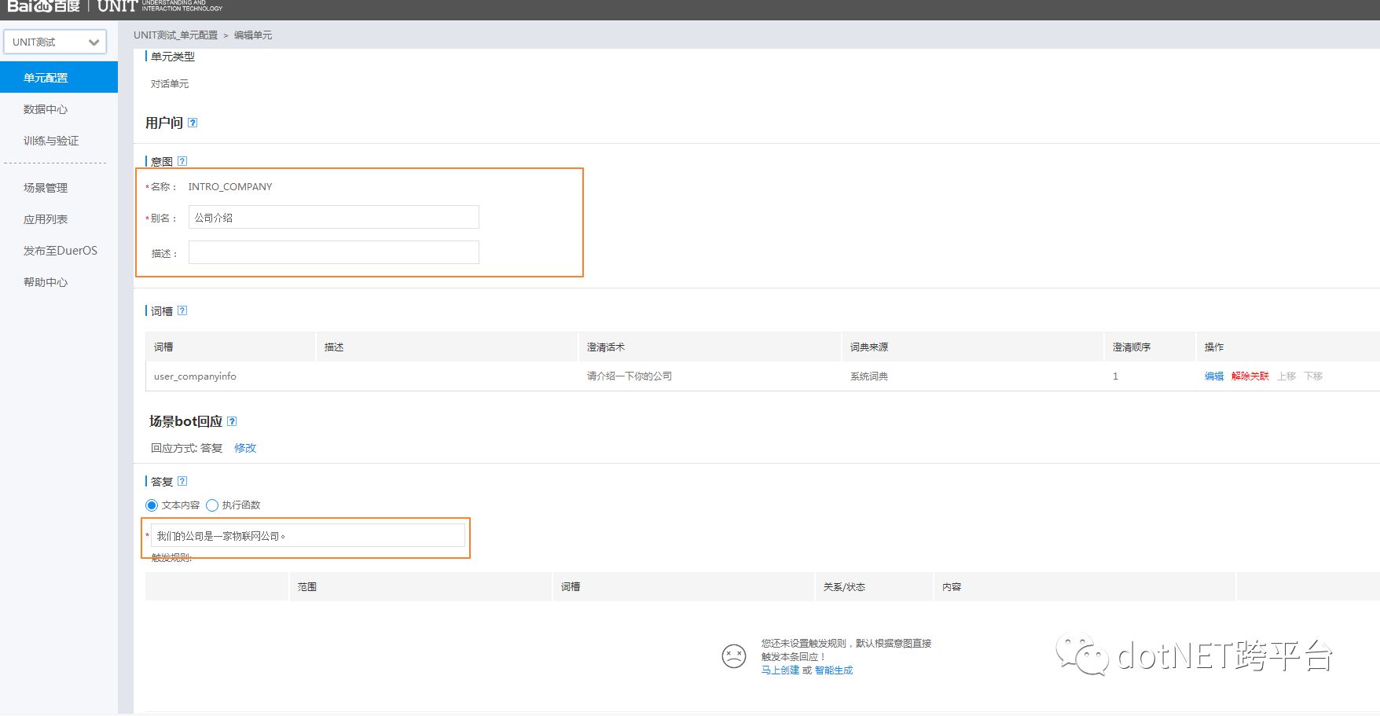Click the help icon beside 场景bot回应

point(232,421)
